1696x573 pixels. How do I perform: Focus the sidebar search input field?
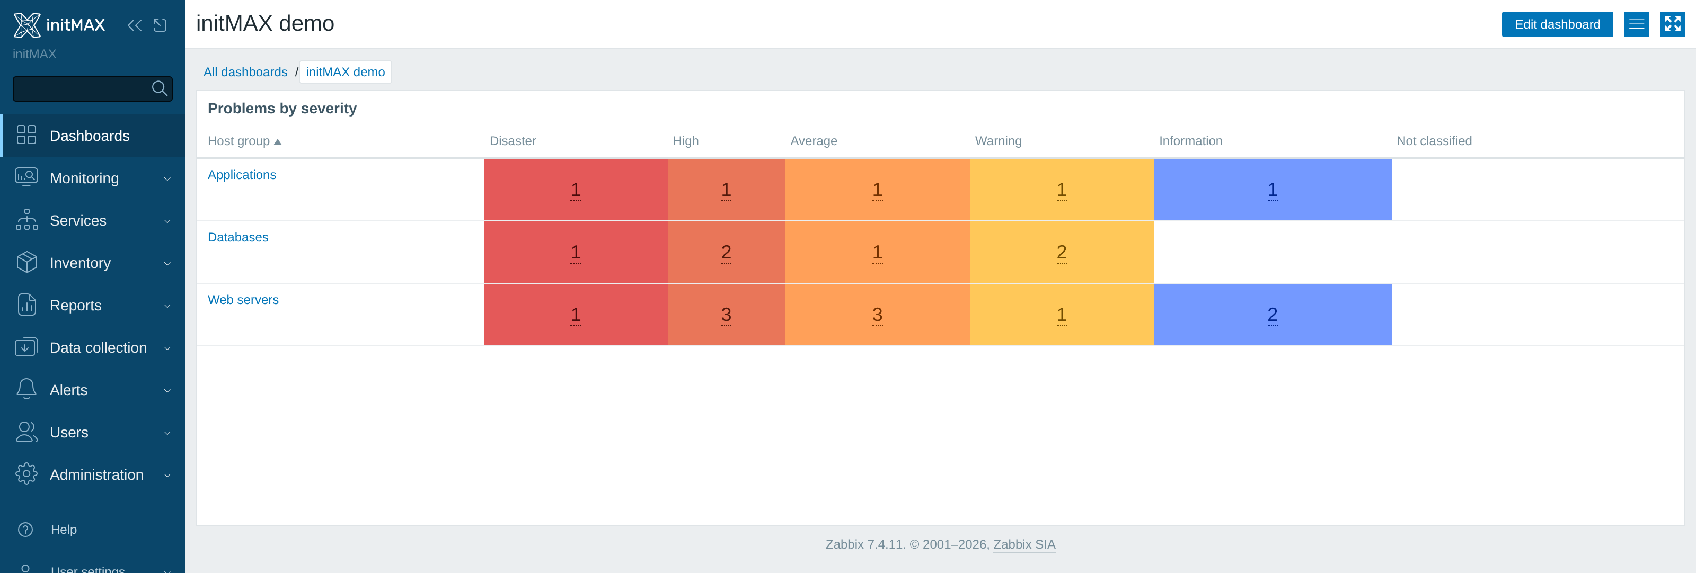pos(82,89)
